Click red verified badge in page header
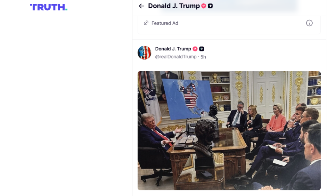This screenshot has height=196, width=328. coord(203,6)
